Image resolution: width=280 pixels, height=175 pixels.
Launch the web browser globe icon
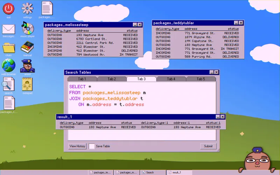[8, 65]
